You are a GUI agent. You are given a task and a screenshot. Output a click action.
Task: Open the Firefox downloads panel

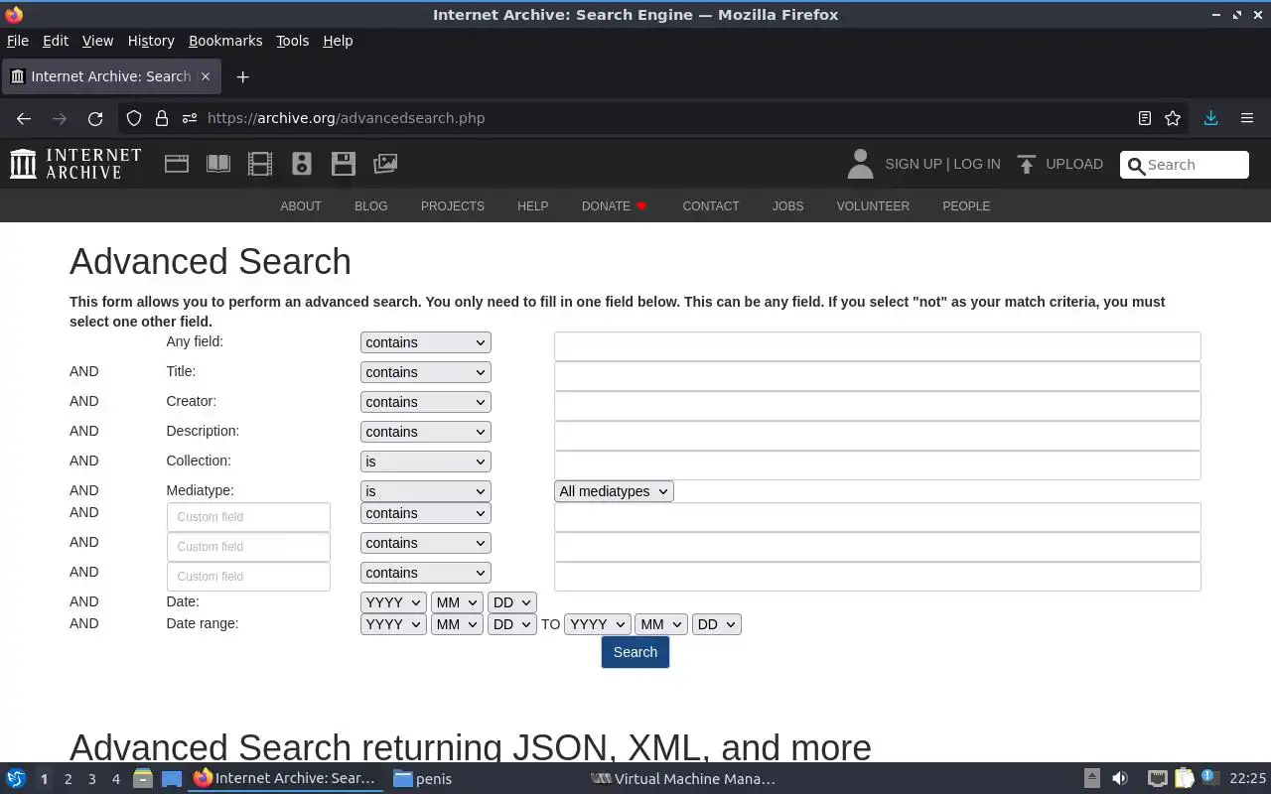point(1210,118)
